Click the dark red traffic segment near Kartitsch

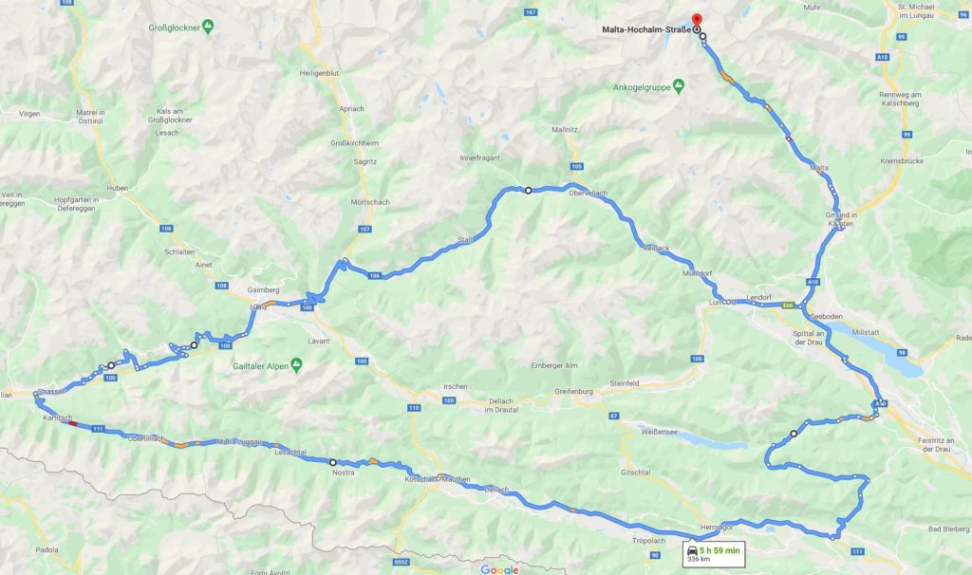tap(72, 423)
